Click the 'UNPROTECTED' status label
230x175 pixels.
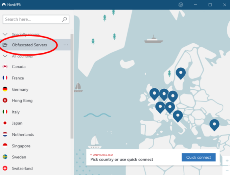103,155
